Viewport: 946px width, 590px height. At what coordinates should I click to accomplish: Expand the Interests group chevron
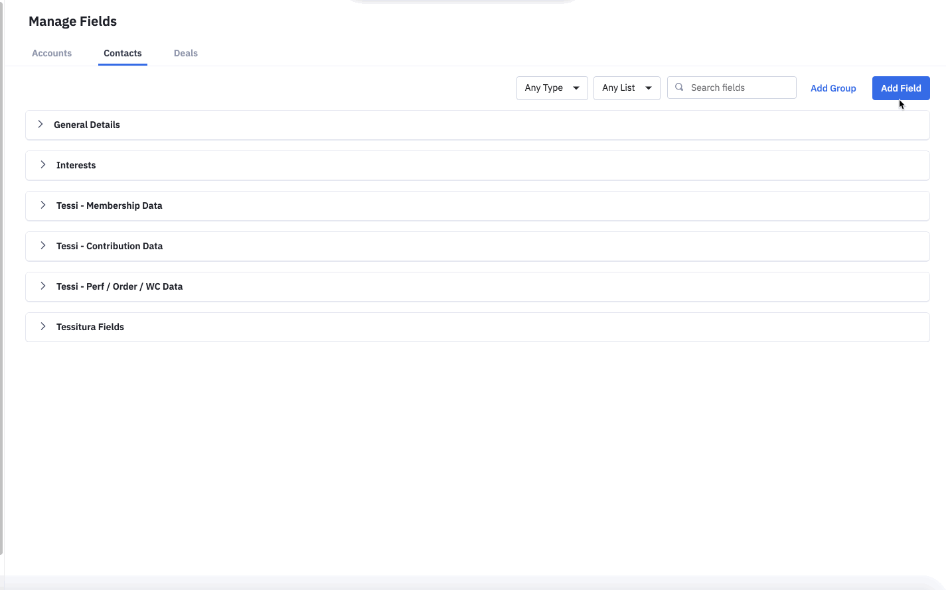43,164
